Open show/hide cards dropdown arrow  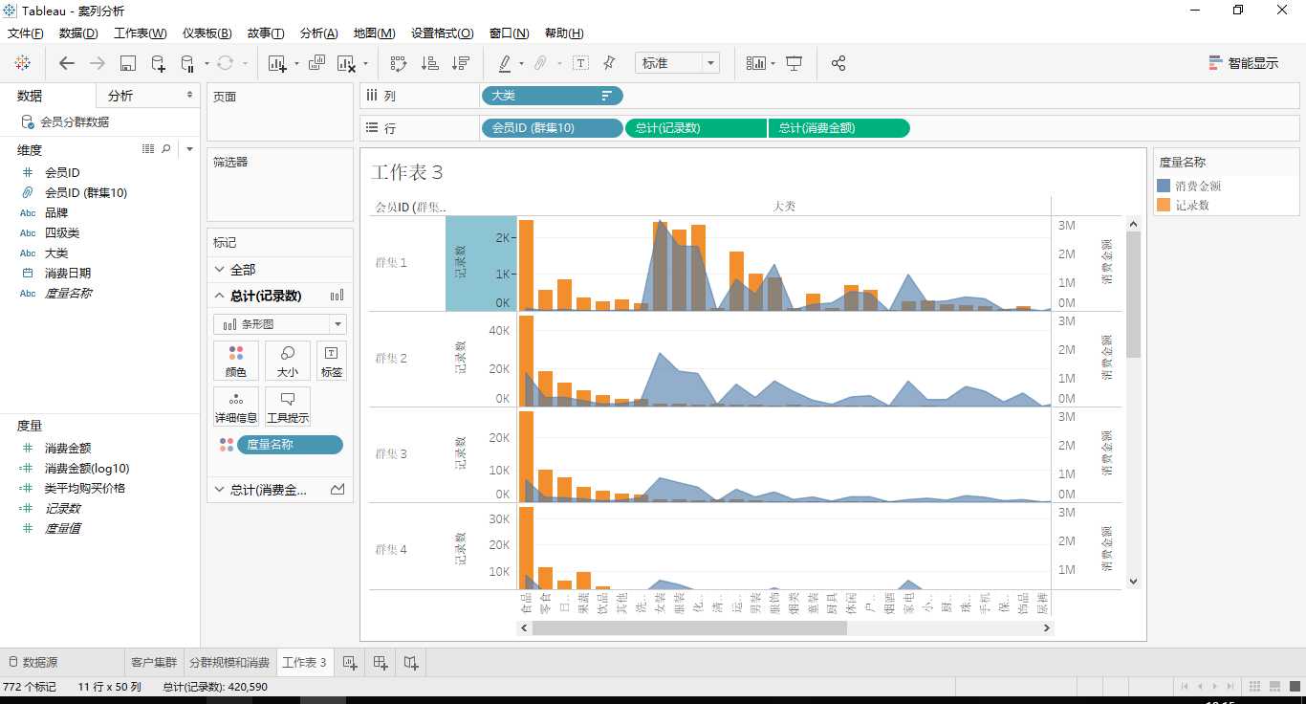tap(773, 64)
